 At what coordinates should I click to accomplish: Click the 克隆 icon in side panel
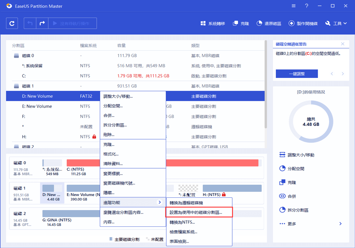[282, 182]
